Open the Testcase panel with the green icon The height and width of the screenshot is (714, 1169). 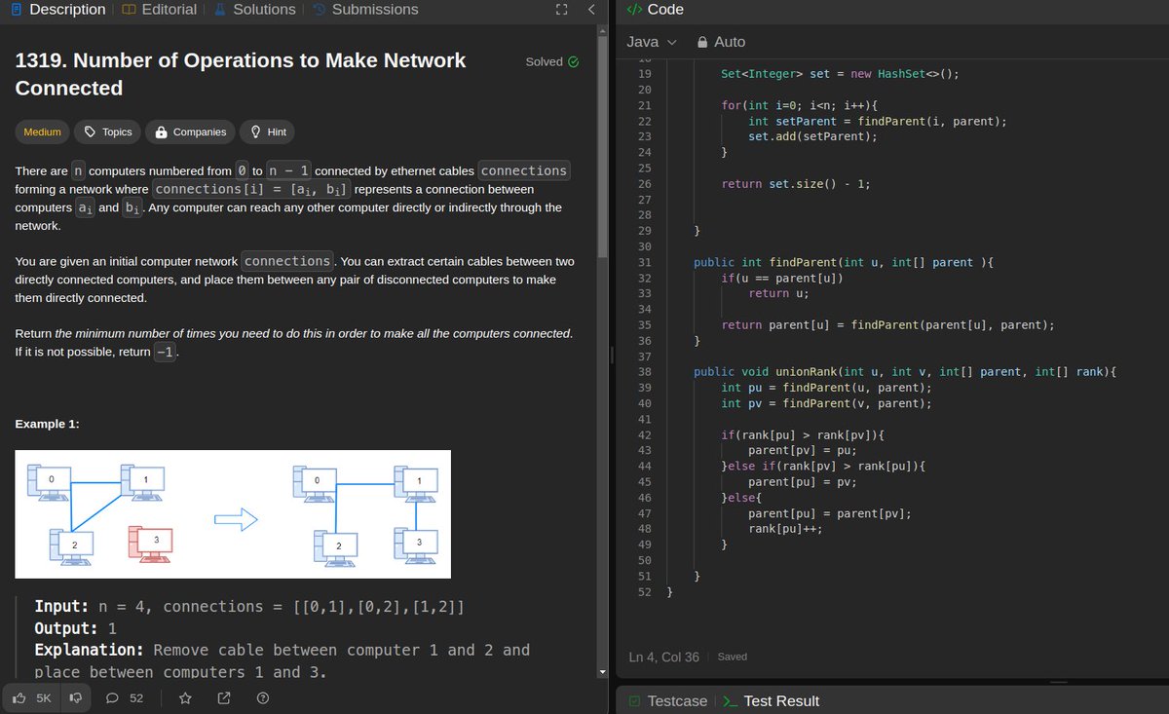[666, 700]
